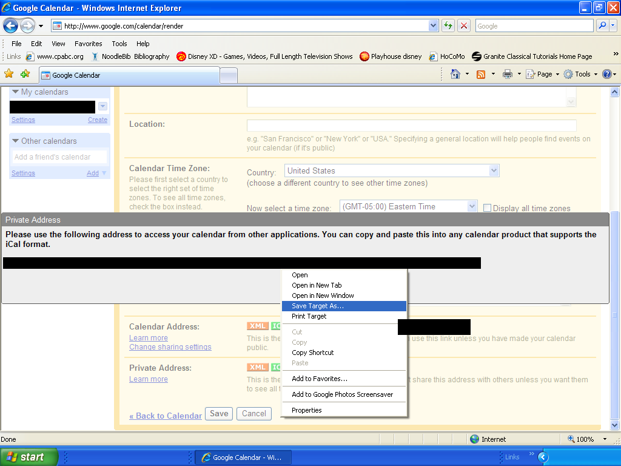Open Granite Classical Tutorials bookmark
621x466 pixels.
point(532,56)
